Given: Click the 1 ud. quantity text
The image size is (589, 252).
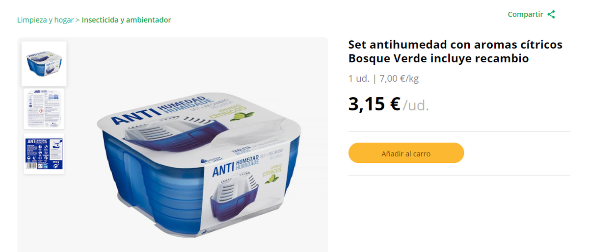Looking at the screenshot, I should tap(359, 78).
